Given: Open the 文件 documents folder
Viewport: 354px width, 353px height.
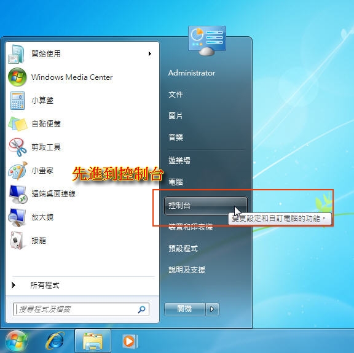Looking at the screenshot, I should click(176, 95).
